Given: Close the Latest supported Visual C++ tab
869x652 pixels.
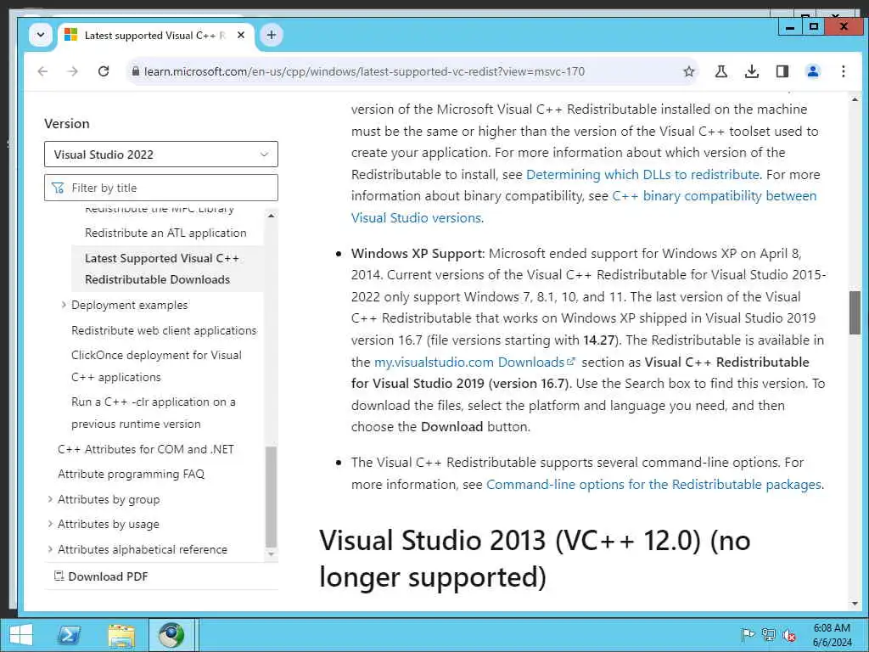Looking at the screenshot, I should [x=241, y=35].
